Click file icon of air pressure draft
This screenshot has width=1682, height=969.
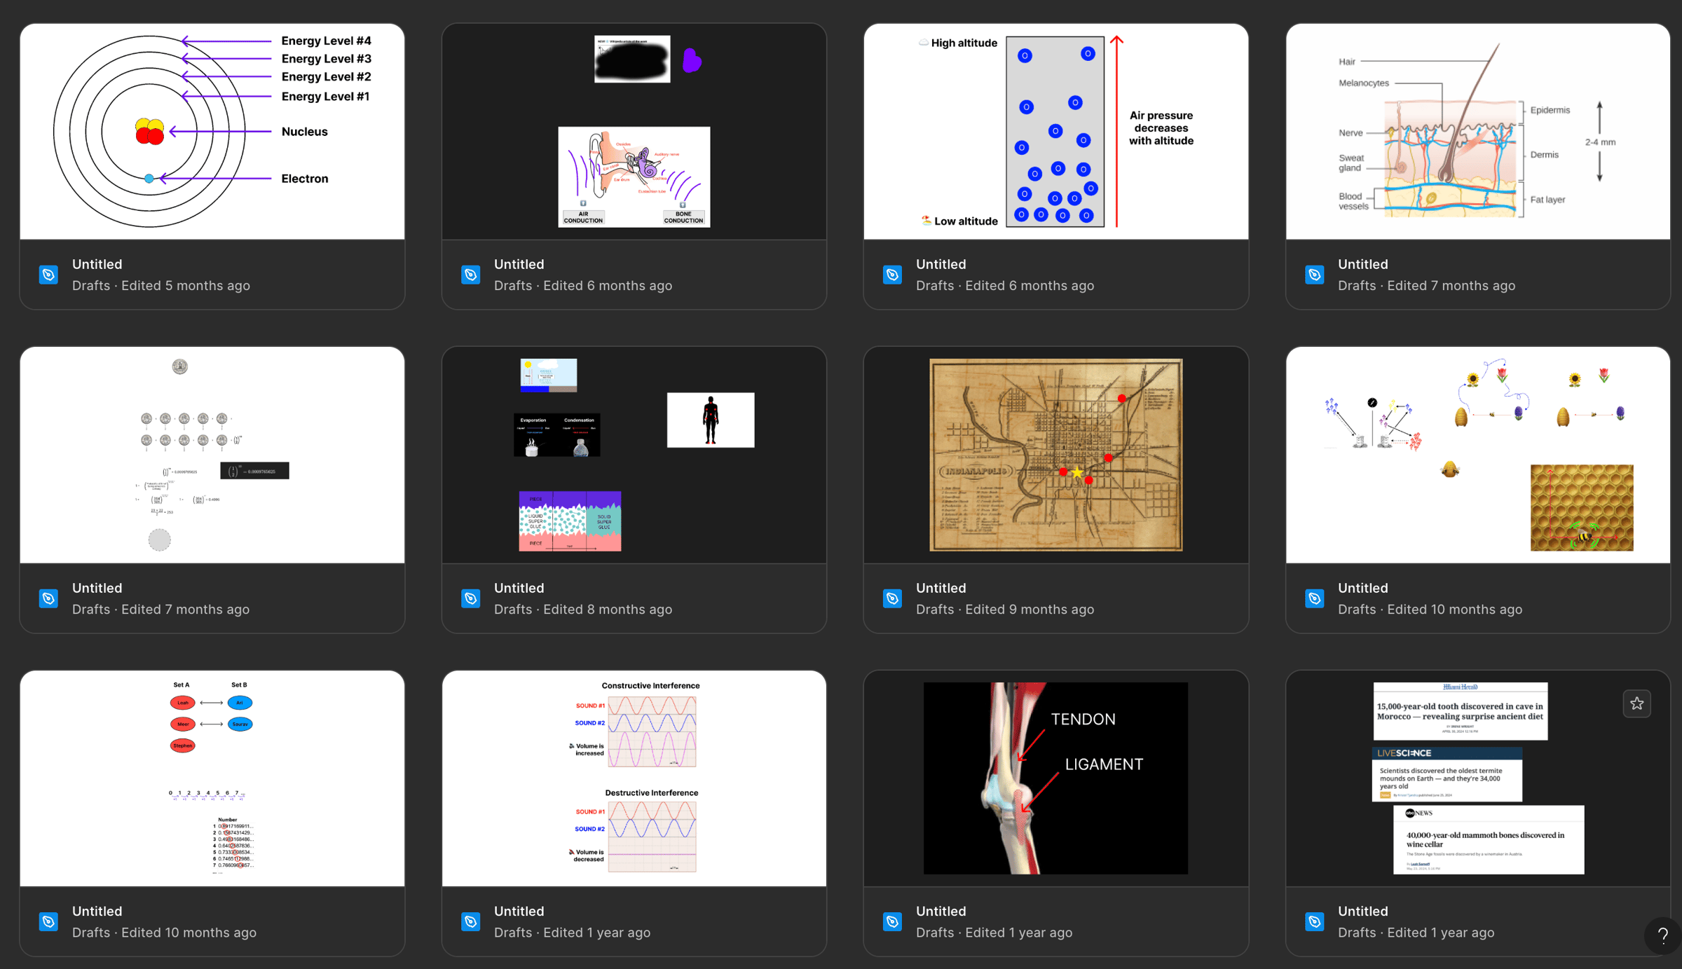click(x=892, y=275)
